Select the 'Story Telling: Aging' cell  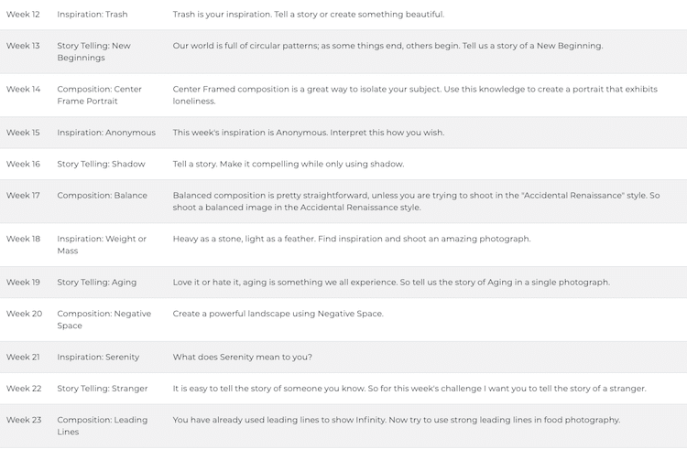click(x=96, y=283)
